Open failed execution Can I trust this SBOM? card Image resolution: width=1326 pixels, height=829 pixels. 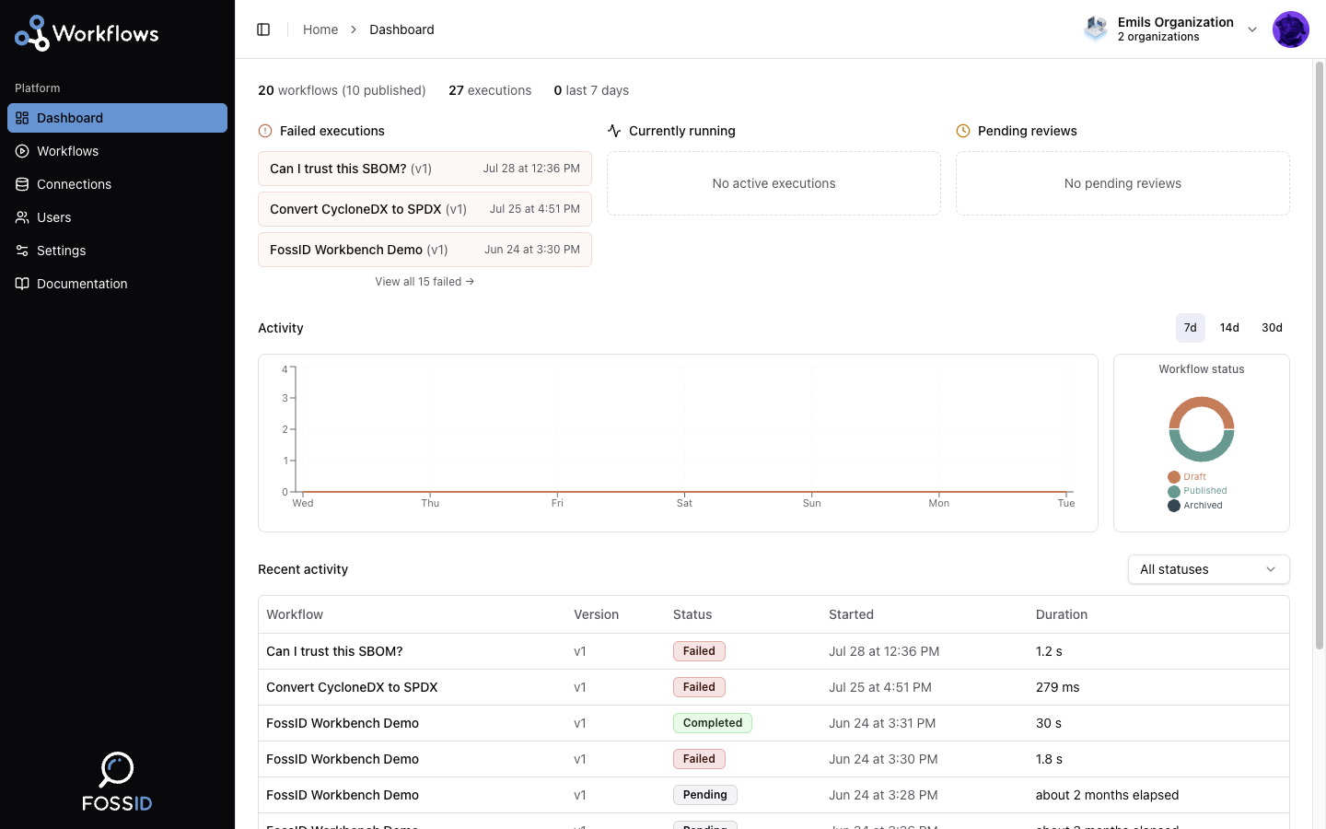coord(425,169)
